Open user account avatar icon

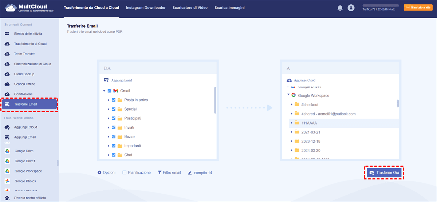point(351,8)
